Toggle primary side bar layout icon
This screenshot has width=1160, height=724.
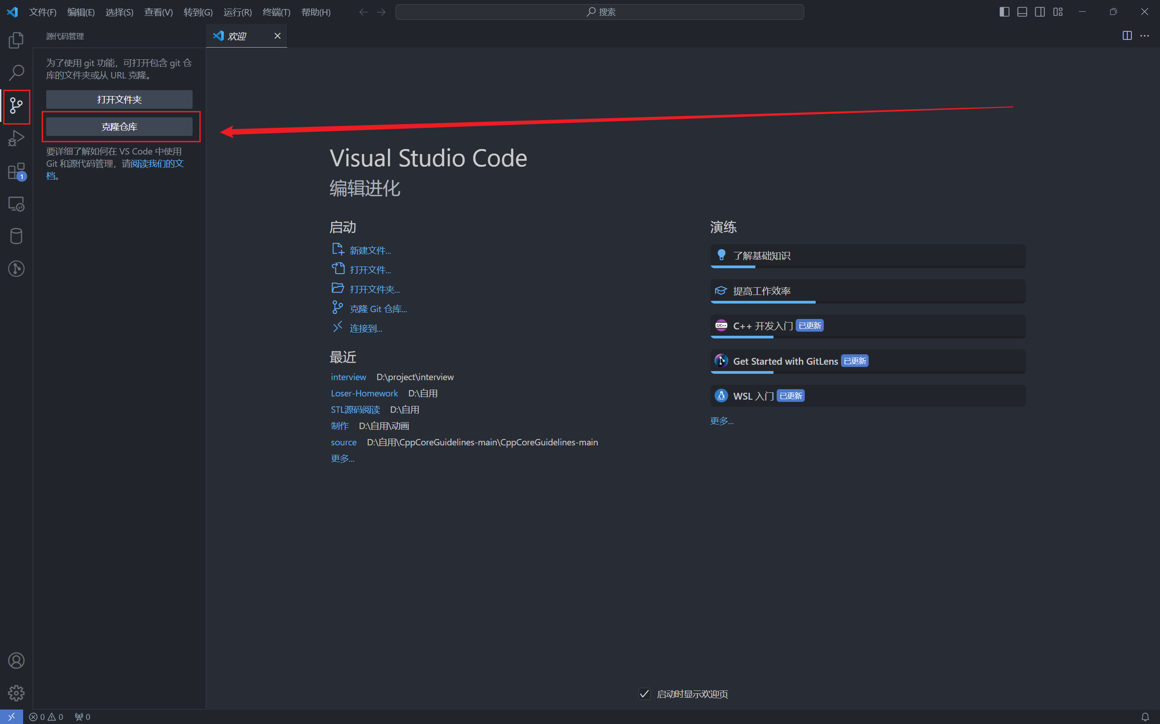pyautogui.click(x=1005, y=12)
